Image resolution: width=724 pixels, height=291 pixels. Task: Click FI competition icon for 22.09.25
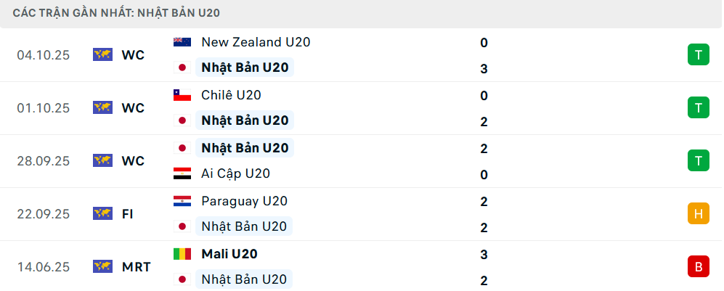click(x=102, y=213)
